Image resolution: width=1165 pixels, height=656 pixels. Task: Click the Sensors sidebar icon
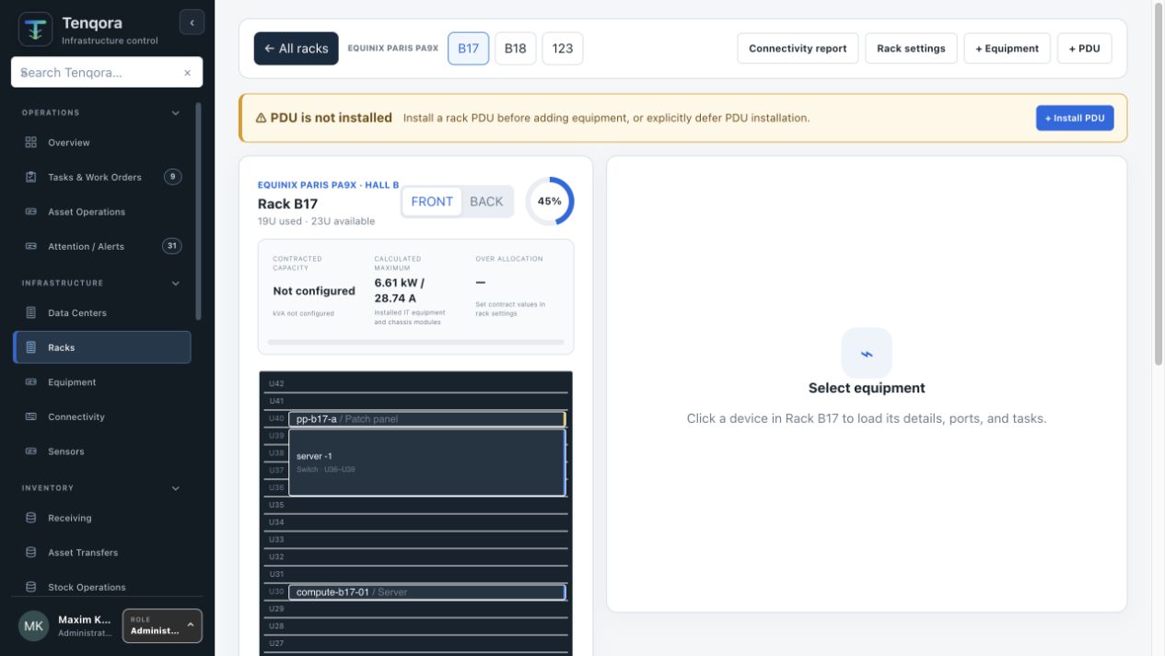coord(30,451)
